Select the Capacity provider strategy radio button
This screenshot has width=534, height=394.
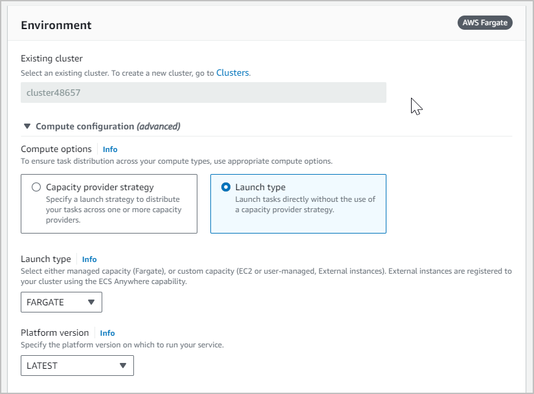[x=36, y=187]
